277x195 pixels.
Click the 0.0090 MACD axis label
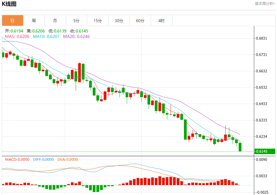click(x=261, y=160)
